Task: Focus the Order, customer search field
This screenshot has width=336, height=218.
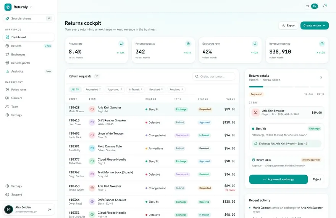Action: pos(214,76)
